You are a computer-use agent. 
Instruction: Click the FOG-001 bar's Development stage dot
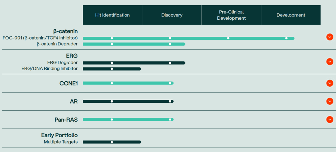point(286,38)
